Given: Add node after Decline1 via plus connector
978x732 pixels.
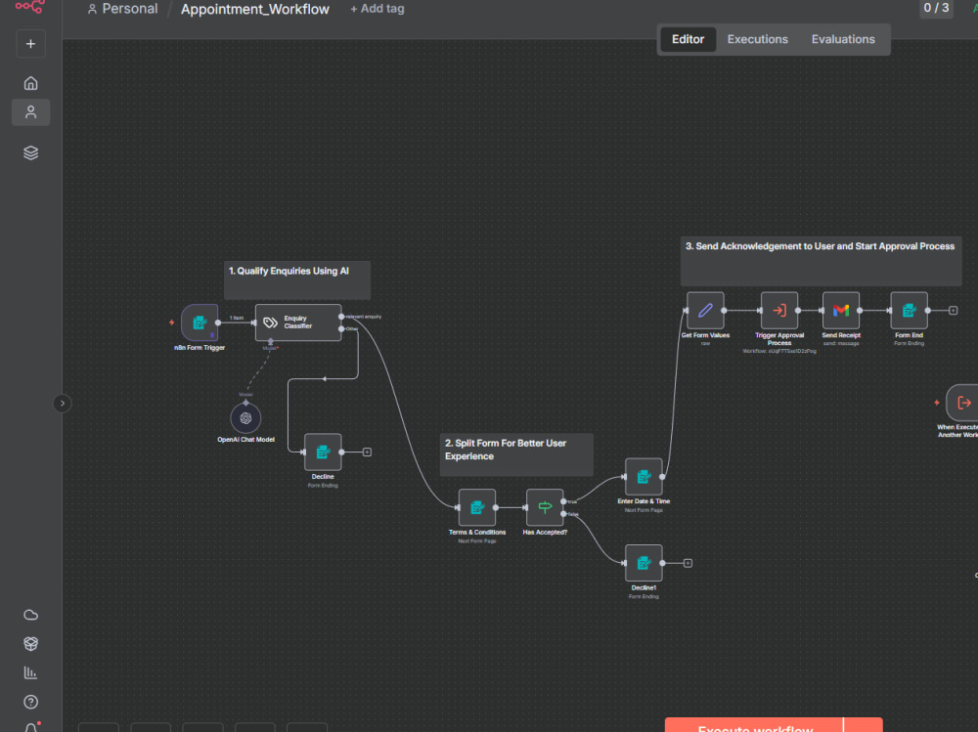Looking at the screenshot, I should (688, 563).
